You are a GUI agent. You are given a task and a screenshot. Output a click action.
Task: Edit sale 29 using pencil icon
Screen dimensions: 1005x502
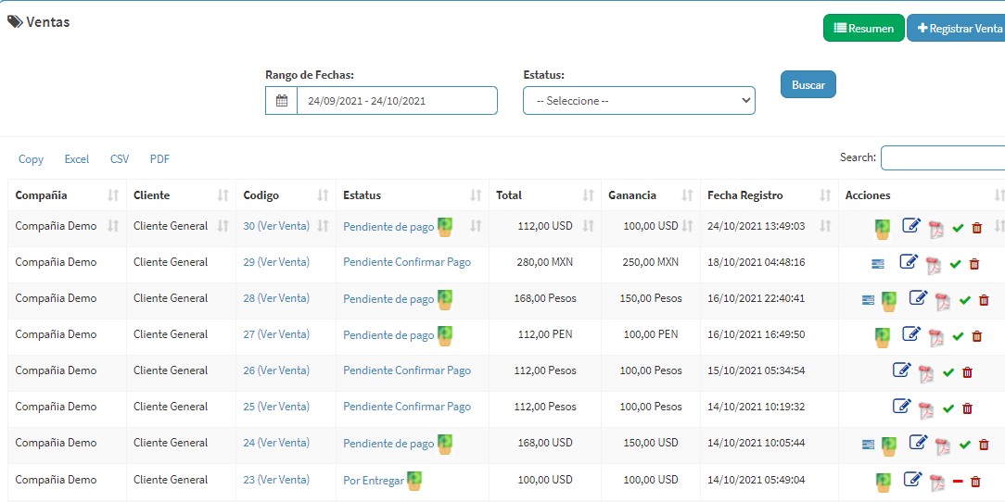pos(909,261)
